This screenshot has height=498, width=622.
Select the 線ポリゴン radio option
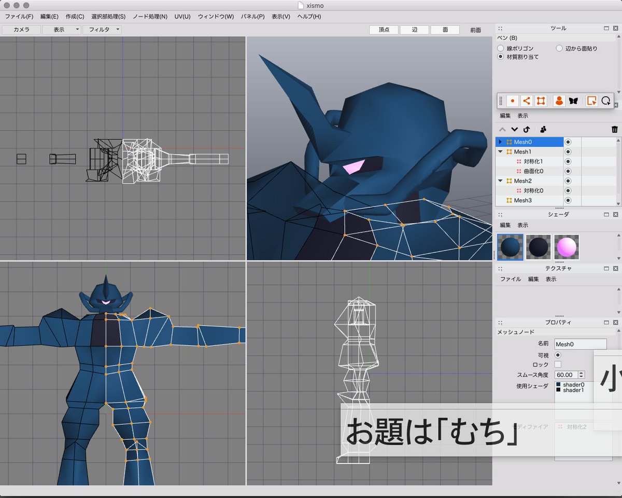(501, 48)
